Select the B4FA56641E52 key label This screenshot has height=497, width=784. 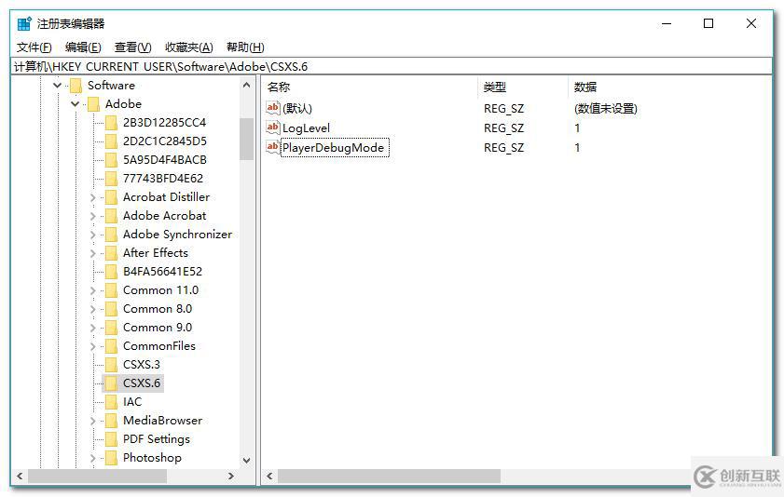[x=162, y=272]
